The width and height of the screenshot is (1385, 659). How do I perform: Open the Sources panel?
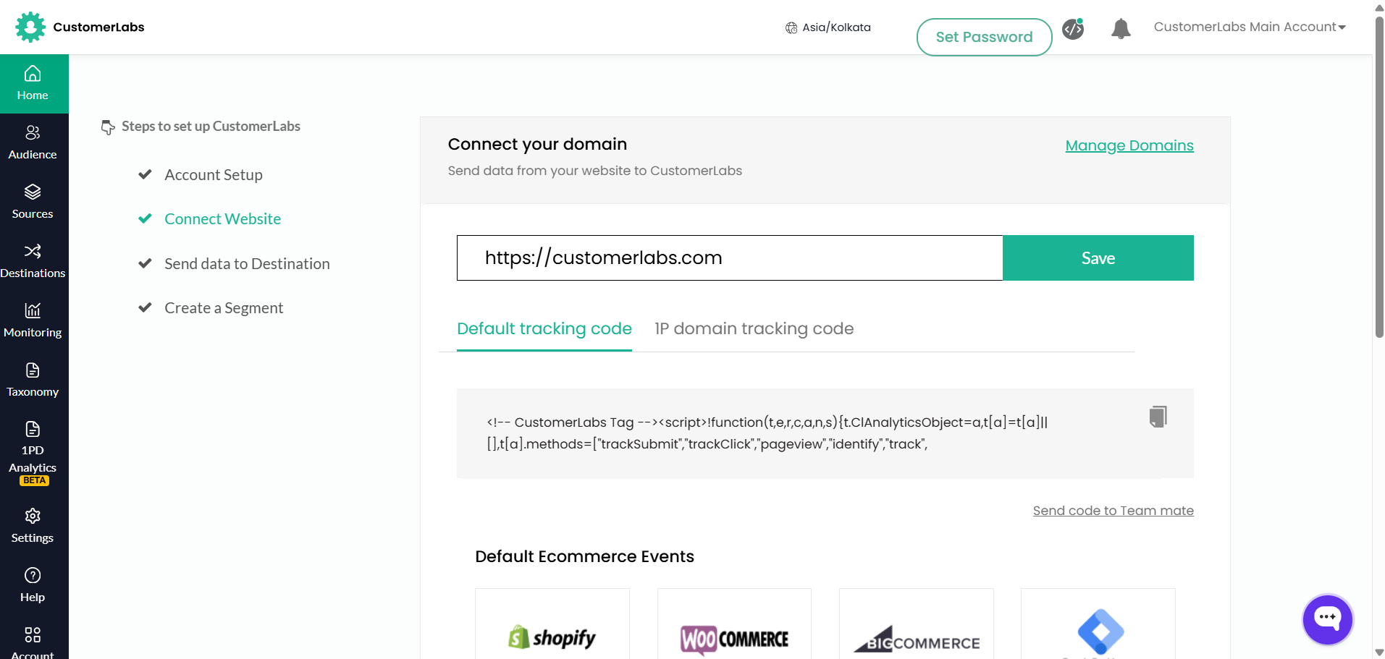tap(33, 200)
